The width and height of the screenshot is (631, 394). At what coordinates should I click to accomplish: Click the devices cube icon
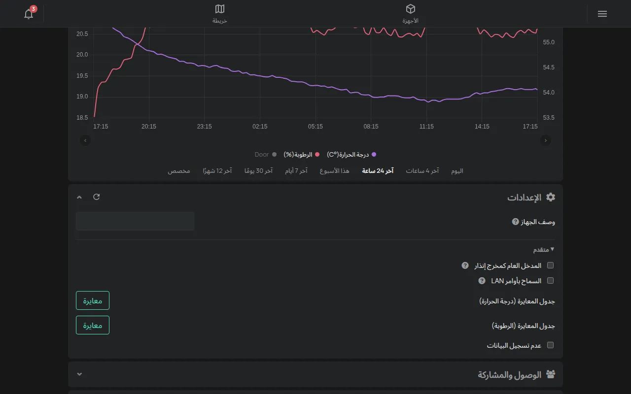(x=410, y=9)
